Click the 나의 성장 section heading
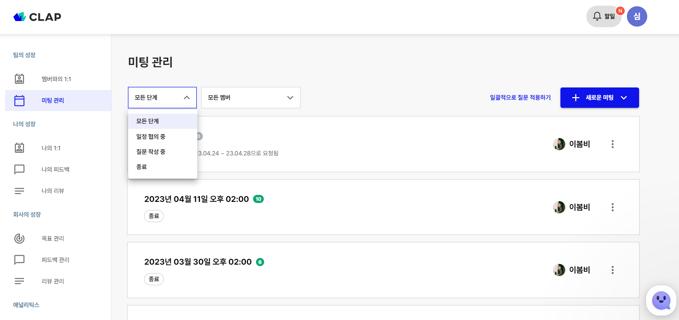679x320 pixels. 24,124
